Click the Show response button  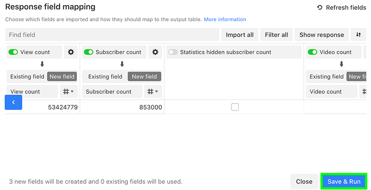(x=321, y=35)
